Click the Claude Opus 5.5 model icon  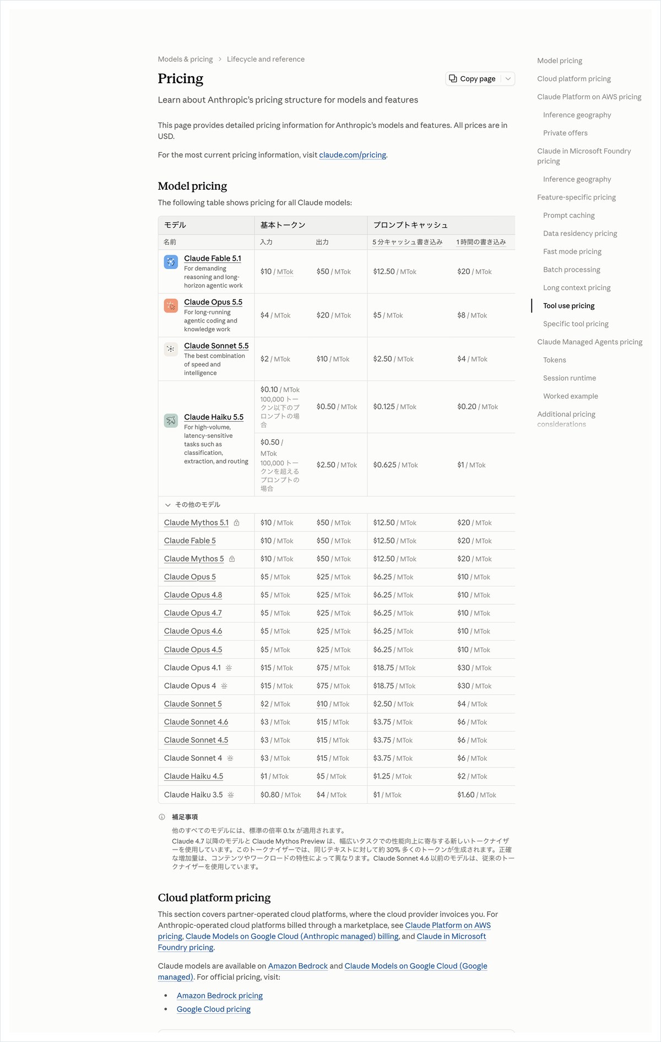point(171,305)
